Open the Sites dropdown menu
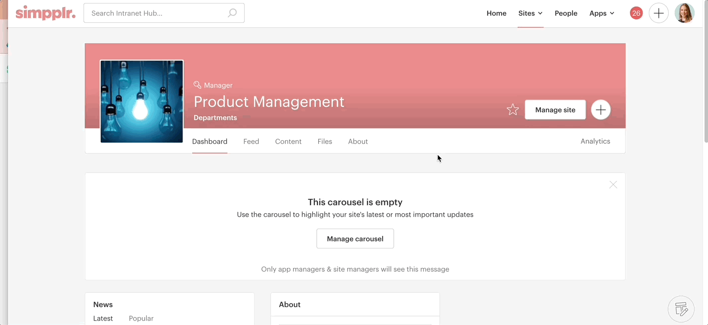The height and width of the screenshot is (325, 708). (x=530, y=13)
